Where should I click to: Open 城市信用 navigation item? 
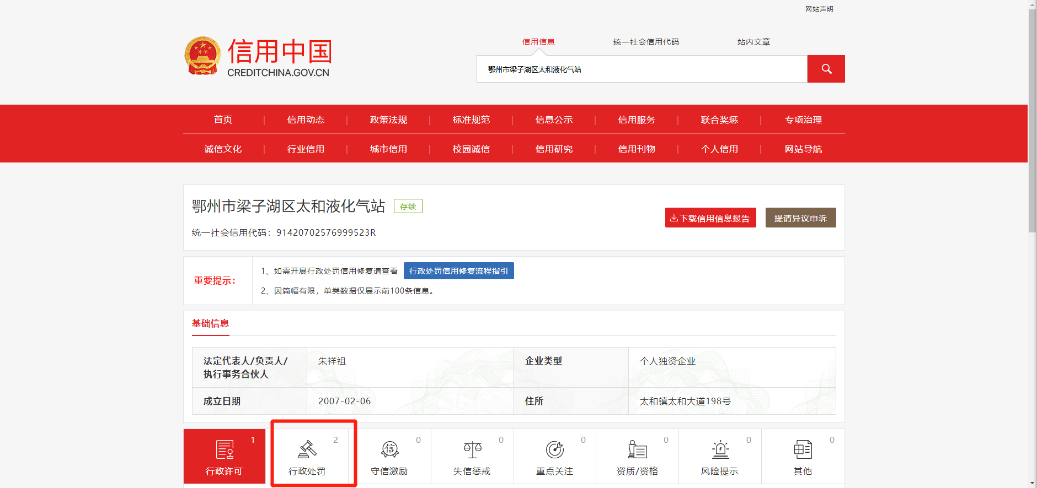389,149
